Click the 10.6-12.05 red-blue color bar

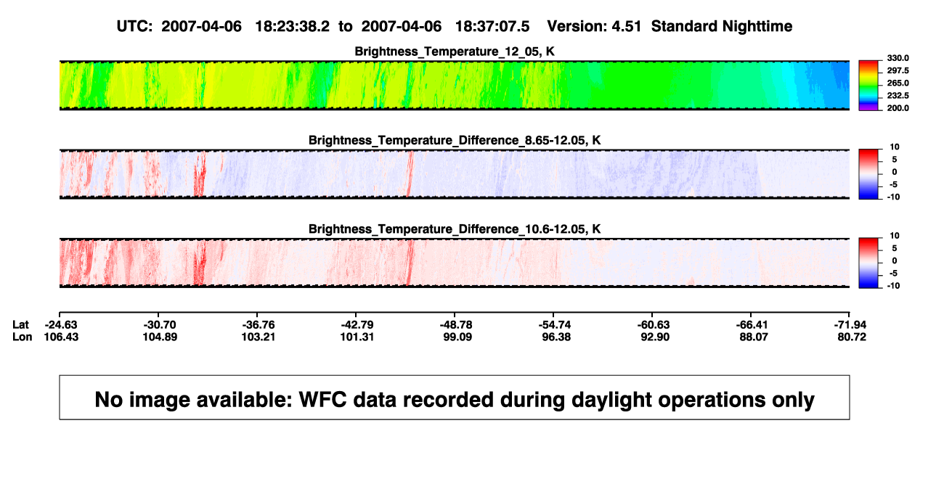pos(868,262)
